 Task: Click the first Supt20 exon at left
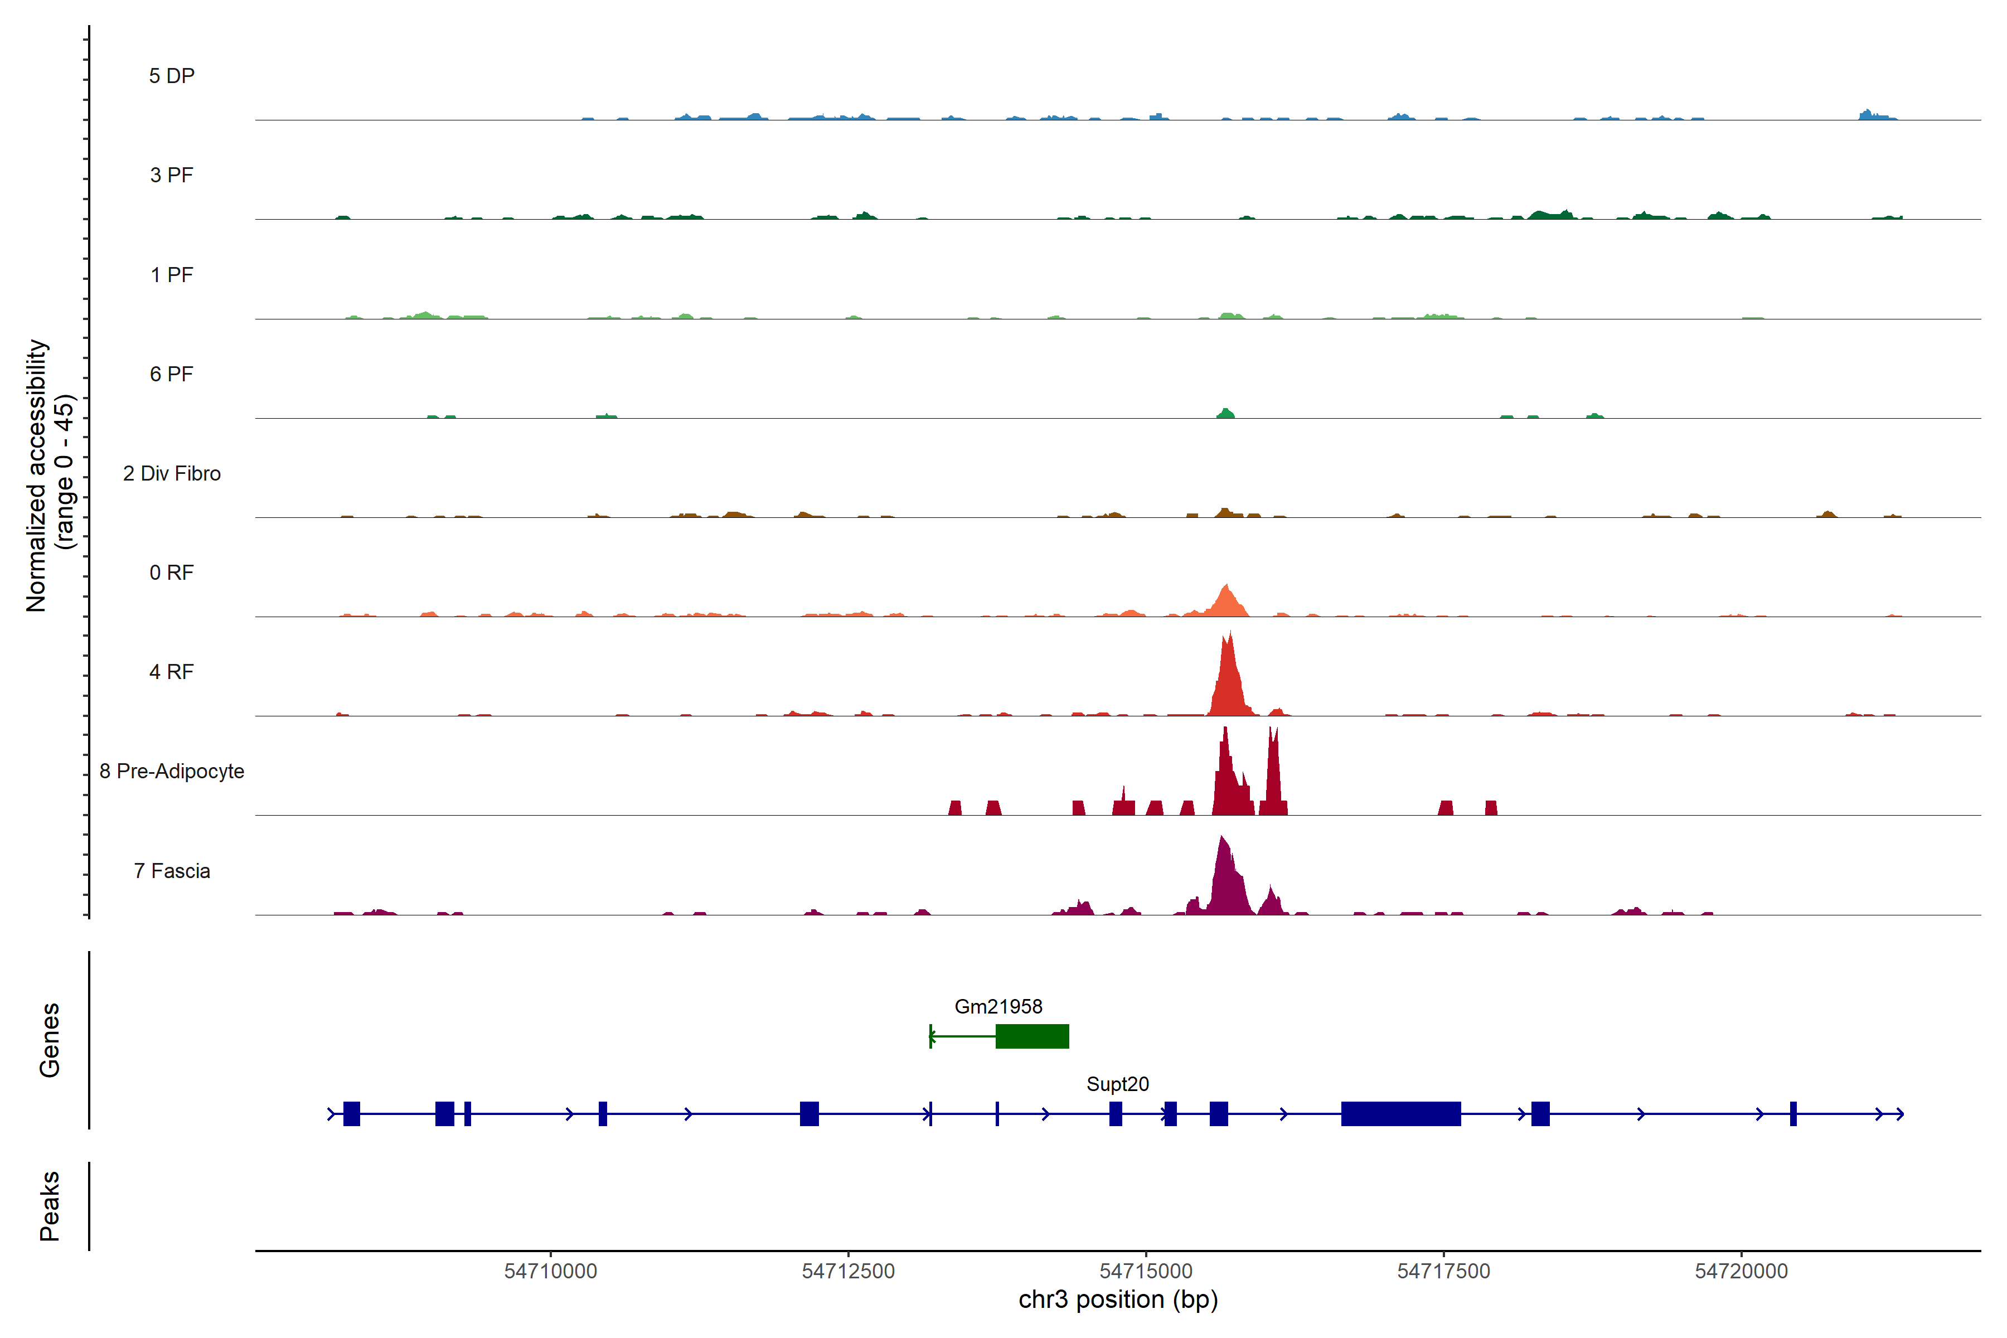[x=352, y=1113]
